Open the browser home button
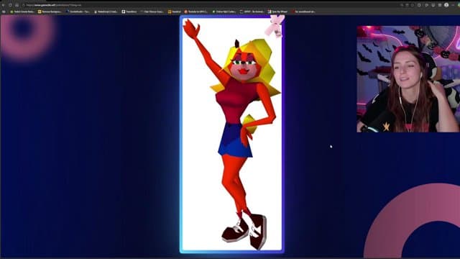The height and width of the screenshot is (259, 460). [17, 5]
